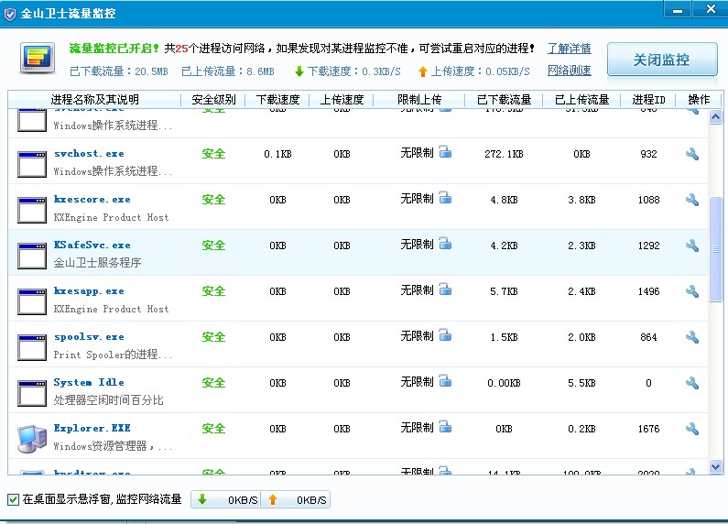
Task: Open wrench actions for KSafeSvc.exe
Action: [692, 246]
